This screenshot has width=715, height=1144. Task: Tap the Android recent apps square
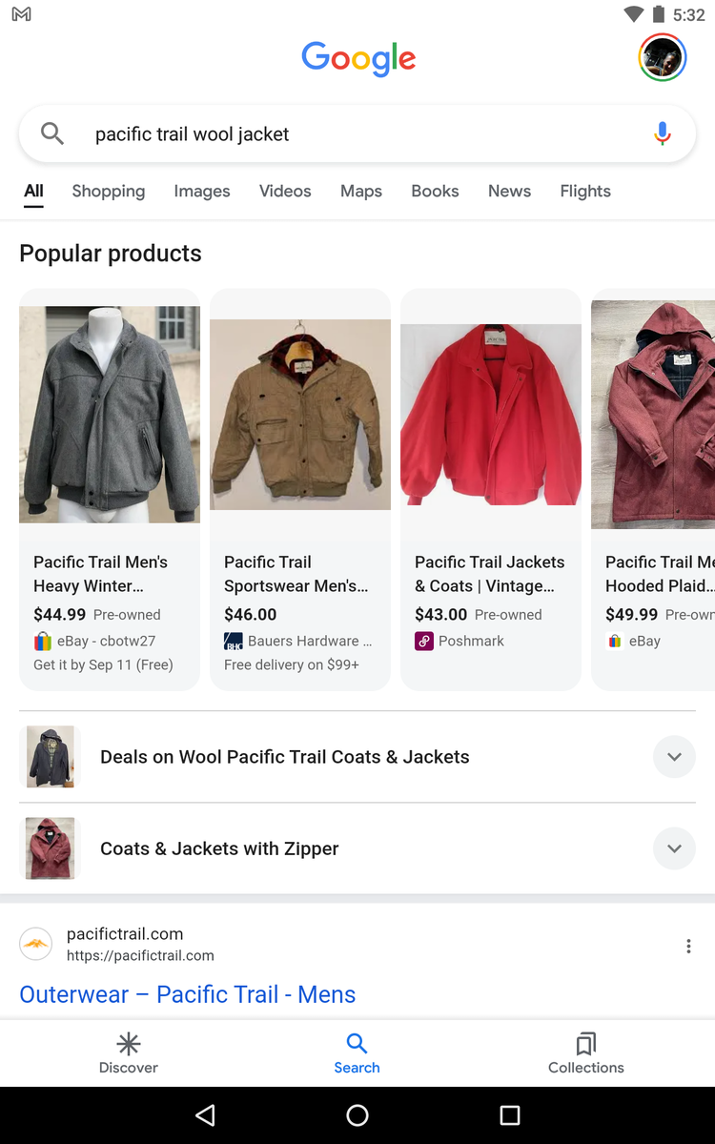point(510,1115)
